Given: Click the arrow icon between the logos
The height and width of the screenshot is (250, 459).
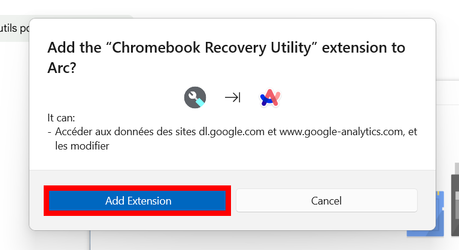Looking at the screenshot, I should (x=233, y=97).
